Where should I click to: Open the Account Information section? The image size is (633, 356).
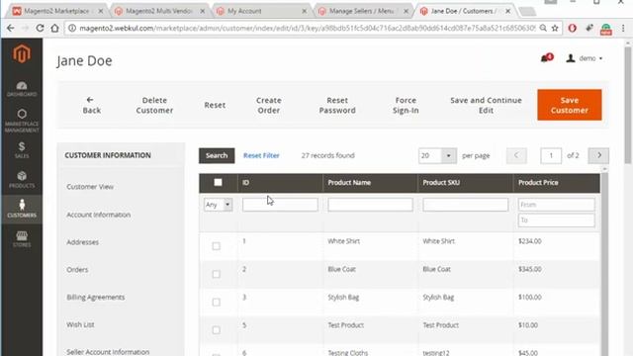(x=99, y=215)
